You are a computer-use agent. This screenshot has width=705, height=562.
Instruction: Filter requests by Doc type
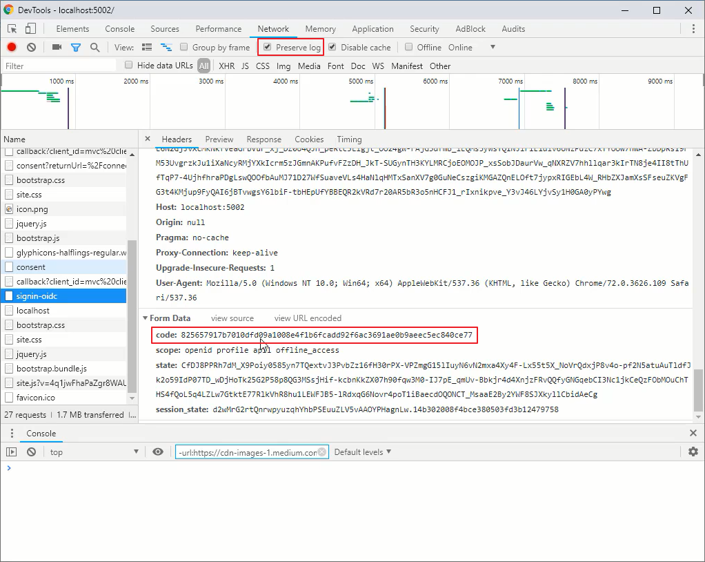pyautogui.click(x=358, y=66)
